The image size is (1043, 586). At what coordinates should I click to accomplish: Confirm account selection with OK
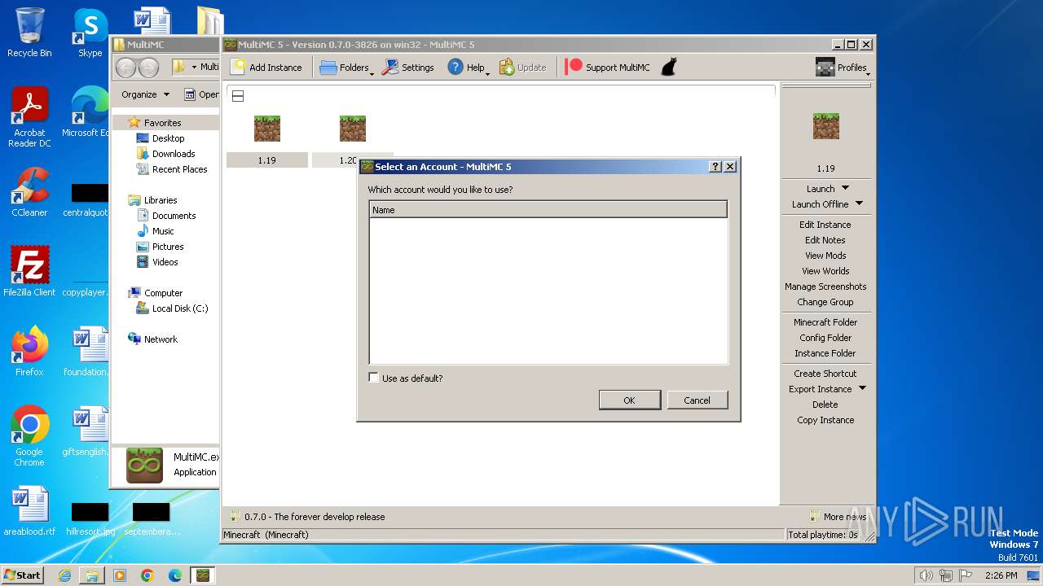pyautogui.click(x=629, y=400)
